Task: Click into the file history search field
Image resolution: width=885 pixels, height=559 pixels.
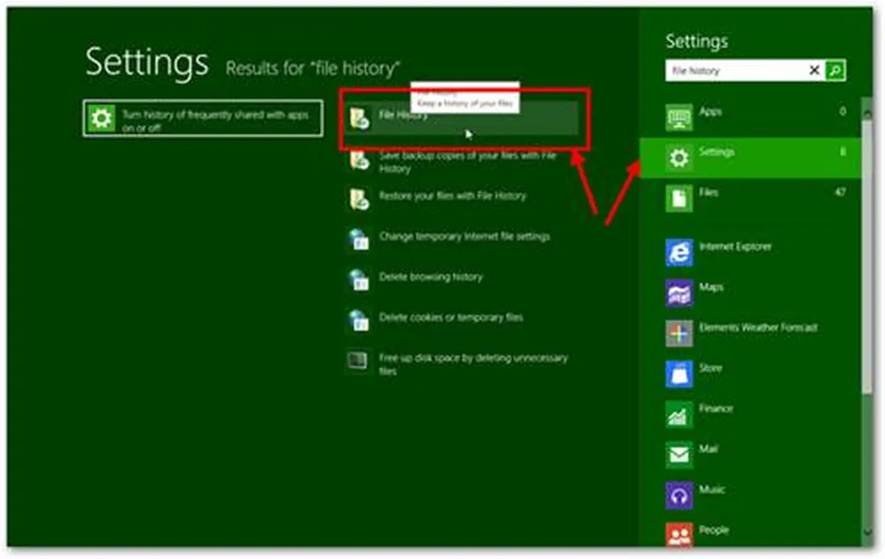Action: [735, 71]
